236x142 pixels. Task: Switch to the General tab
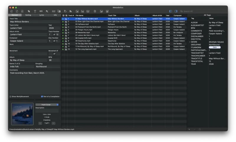tap(15, 15)
